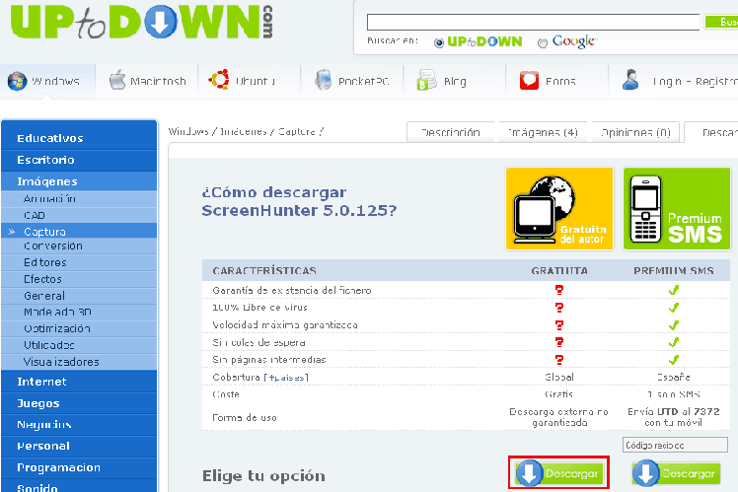Open the Efectos subcategory

point(79,279)
